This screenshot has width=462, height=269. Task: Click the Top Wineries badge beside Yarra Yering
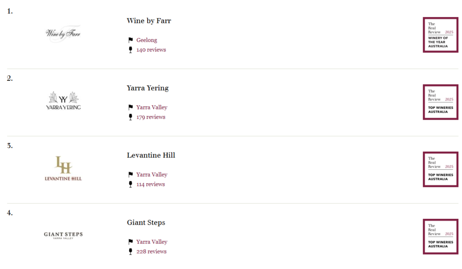click(440, 102)
